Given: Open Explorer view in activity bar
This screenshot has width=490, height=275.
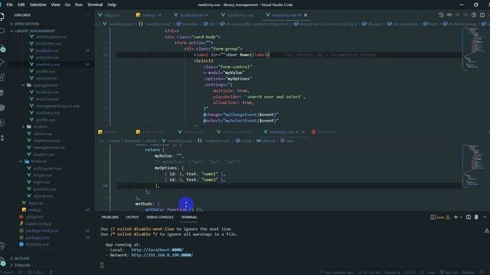Looking at the screenshot, I should point(2,17).
